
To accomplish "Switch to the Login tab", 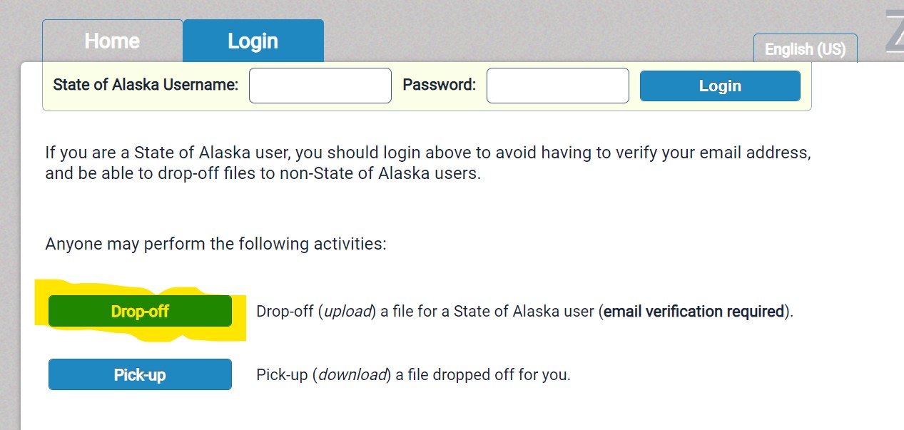I will tap(253, 41).
